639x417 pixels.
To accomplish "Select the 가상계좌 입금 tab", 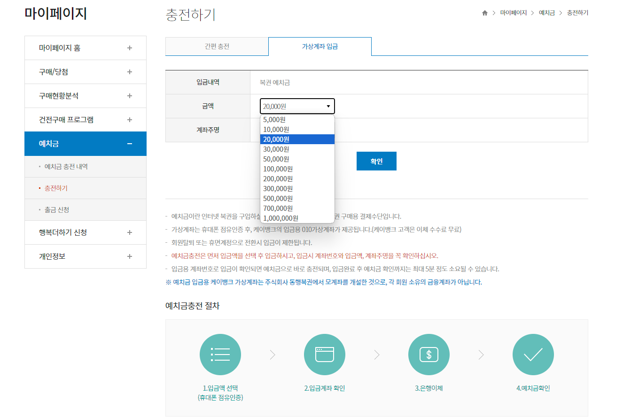I will [319, 46].
